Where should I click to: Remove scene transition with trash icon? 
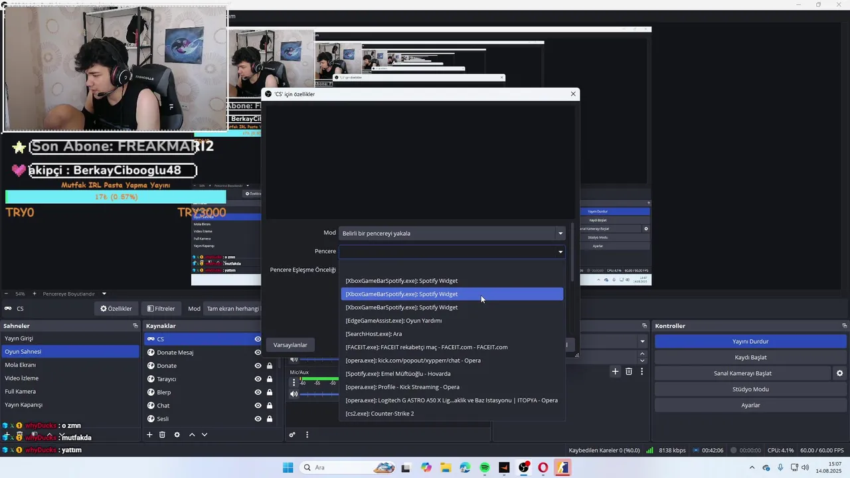[629, 372]
